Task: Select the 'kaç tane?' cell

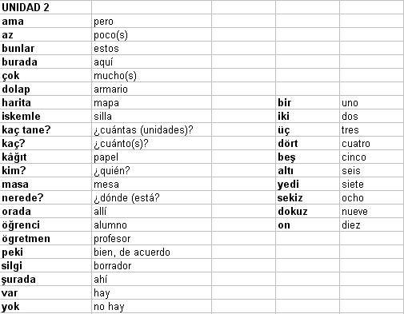Action: 46,129
